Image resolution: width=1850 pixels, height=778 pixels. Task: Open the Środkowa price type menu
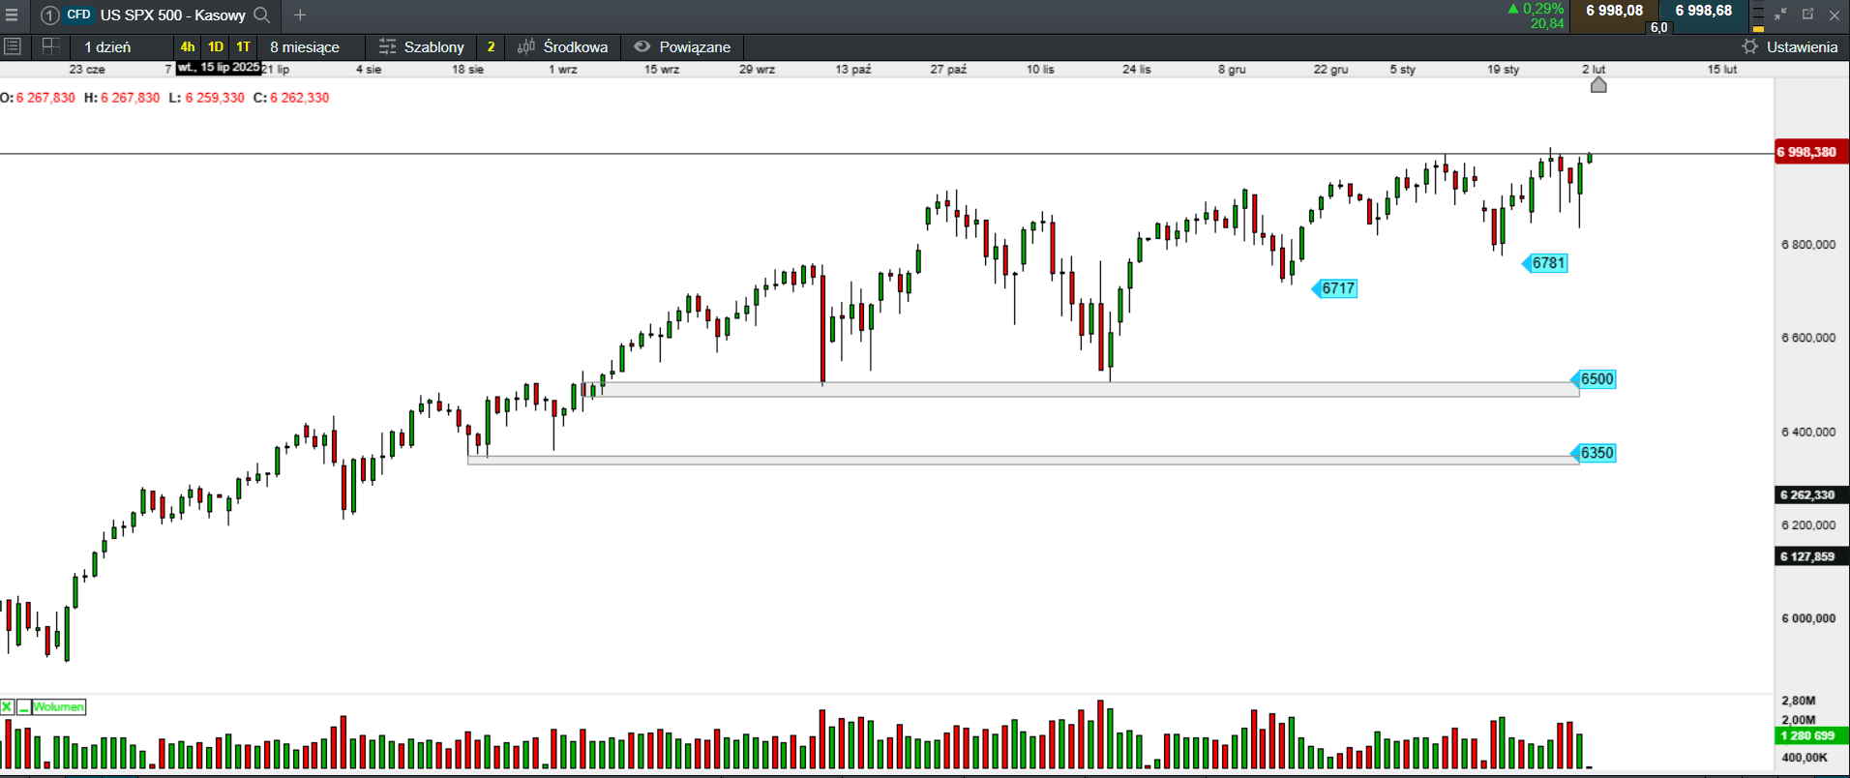point(563,46)
